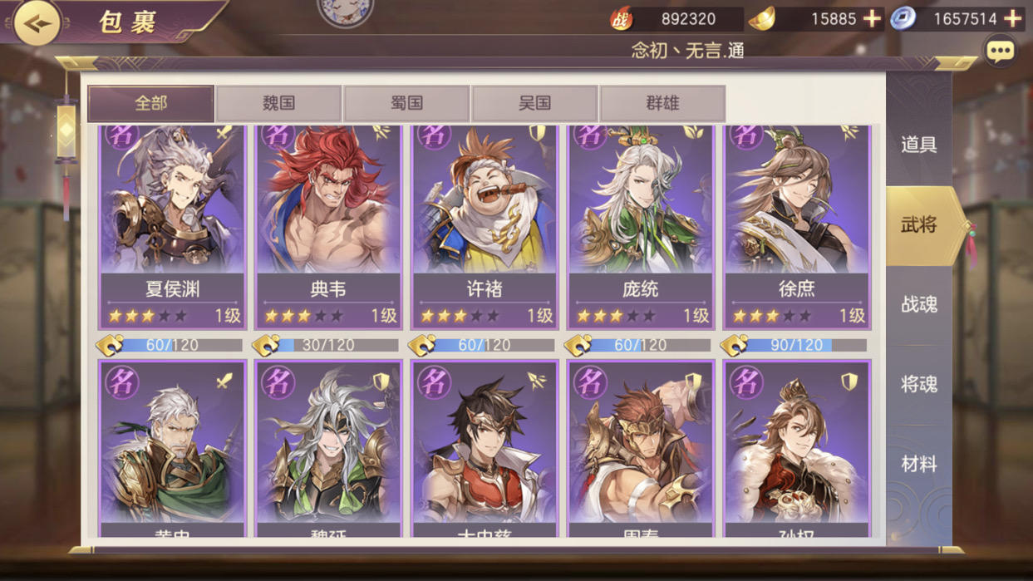Switch to the 魏国 filter tab
This screenshot has width=1033, height=581.
pos(279,103)
